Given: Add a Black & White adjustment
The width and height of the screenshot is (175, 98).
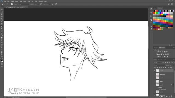Looking at the screenshot, I should [161, 54].
